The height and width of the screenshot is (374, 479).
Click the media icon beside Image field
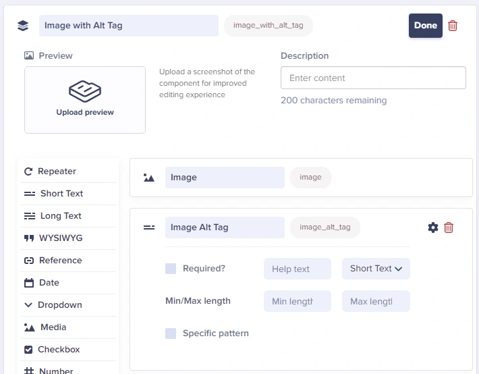coord(149,178)
